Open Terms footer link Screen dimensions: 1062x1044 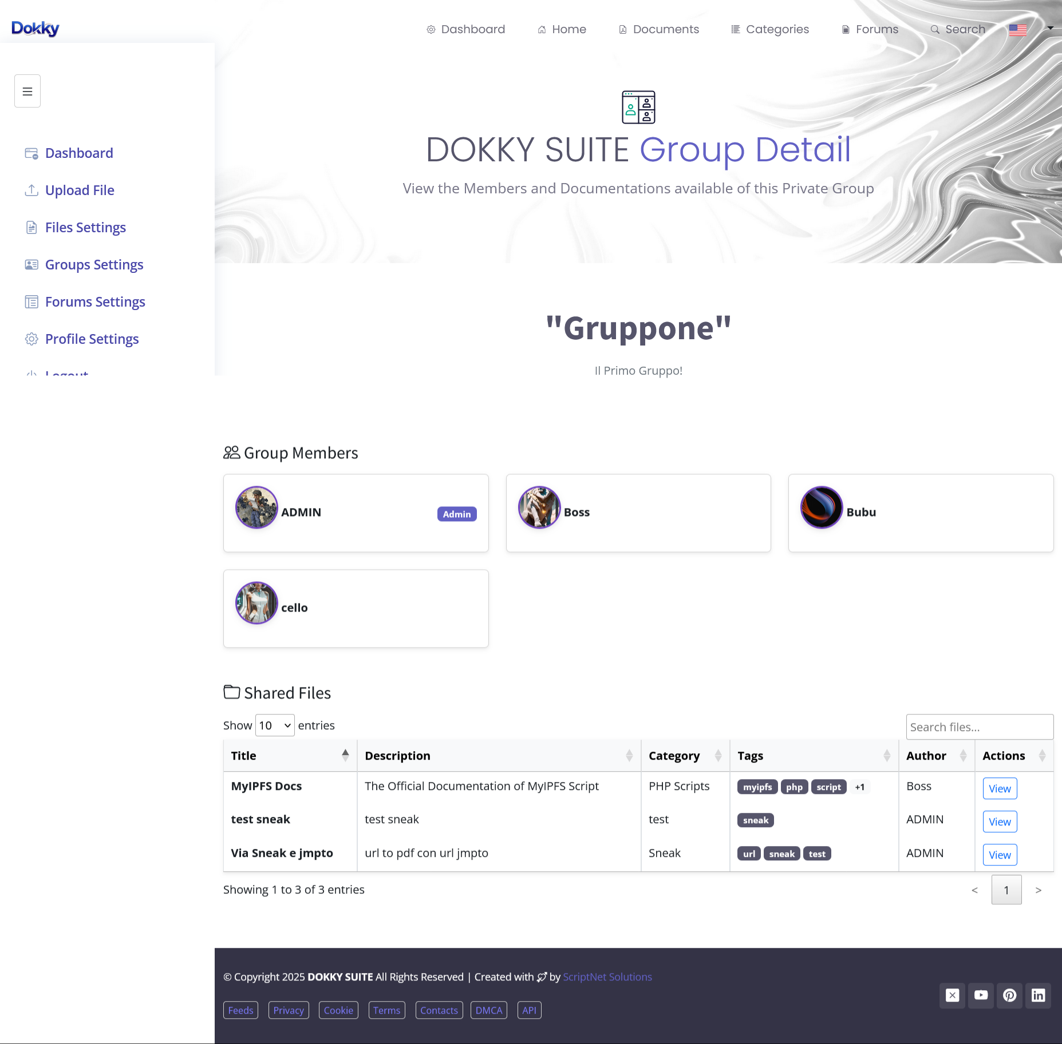(x=387, y=1010)
